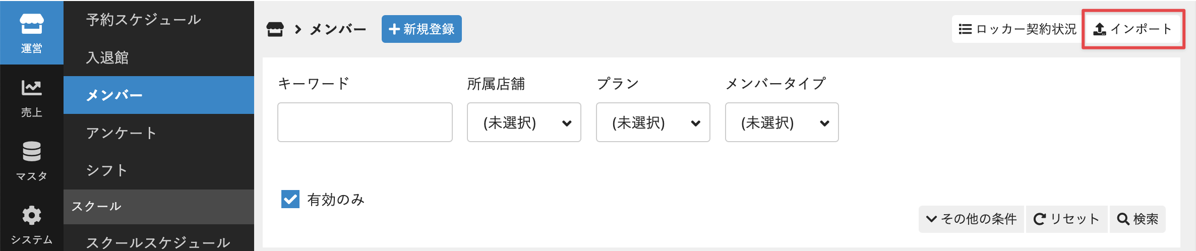Uncheck the 有効のみ checkbox
This screenshot has height=251, width=1196.
[290, 199]
